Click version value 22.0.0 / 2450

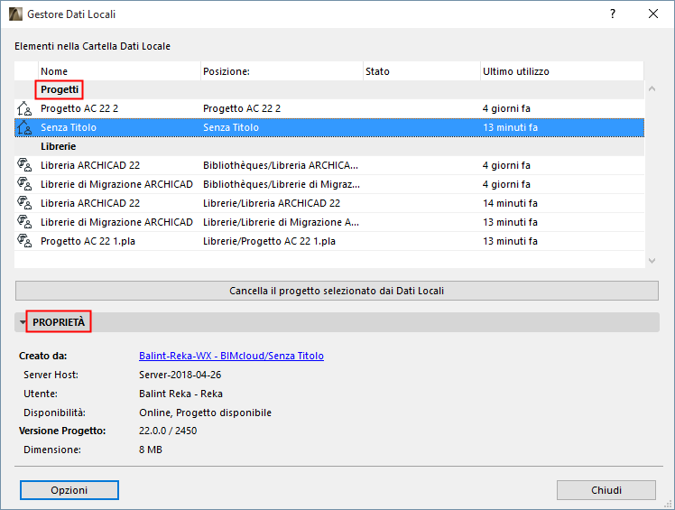pyautogui.click(x=168, y=431)
